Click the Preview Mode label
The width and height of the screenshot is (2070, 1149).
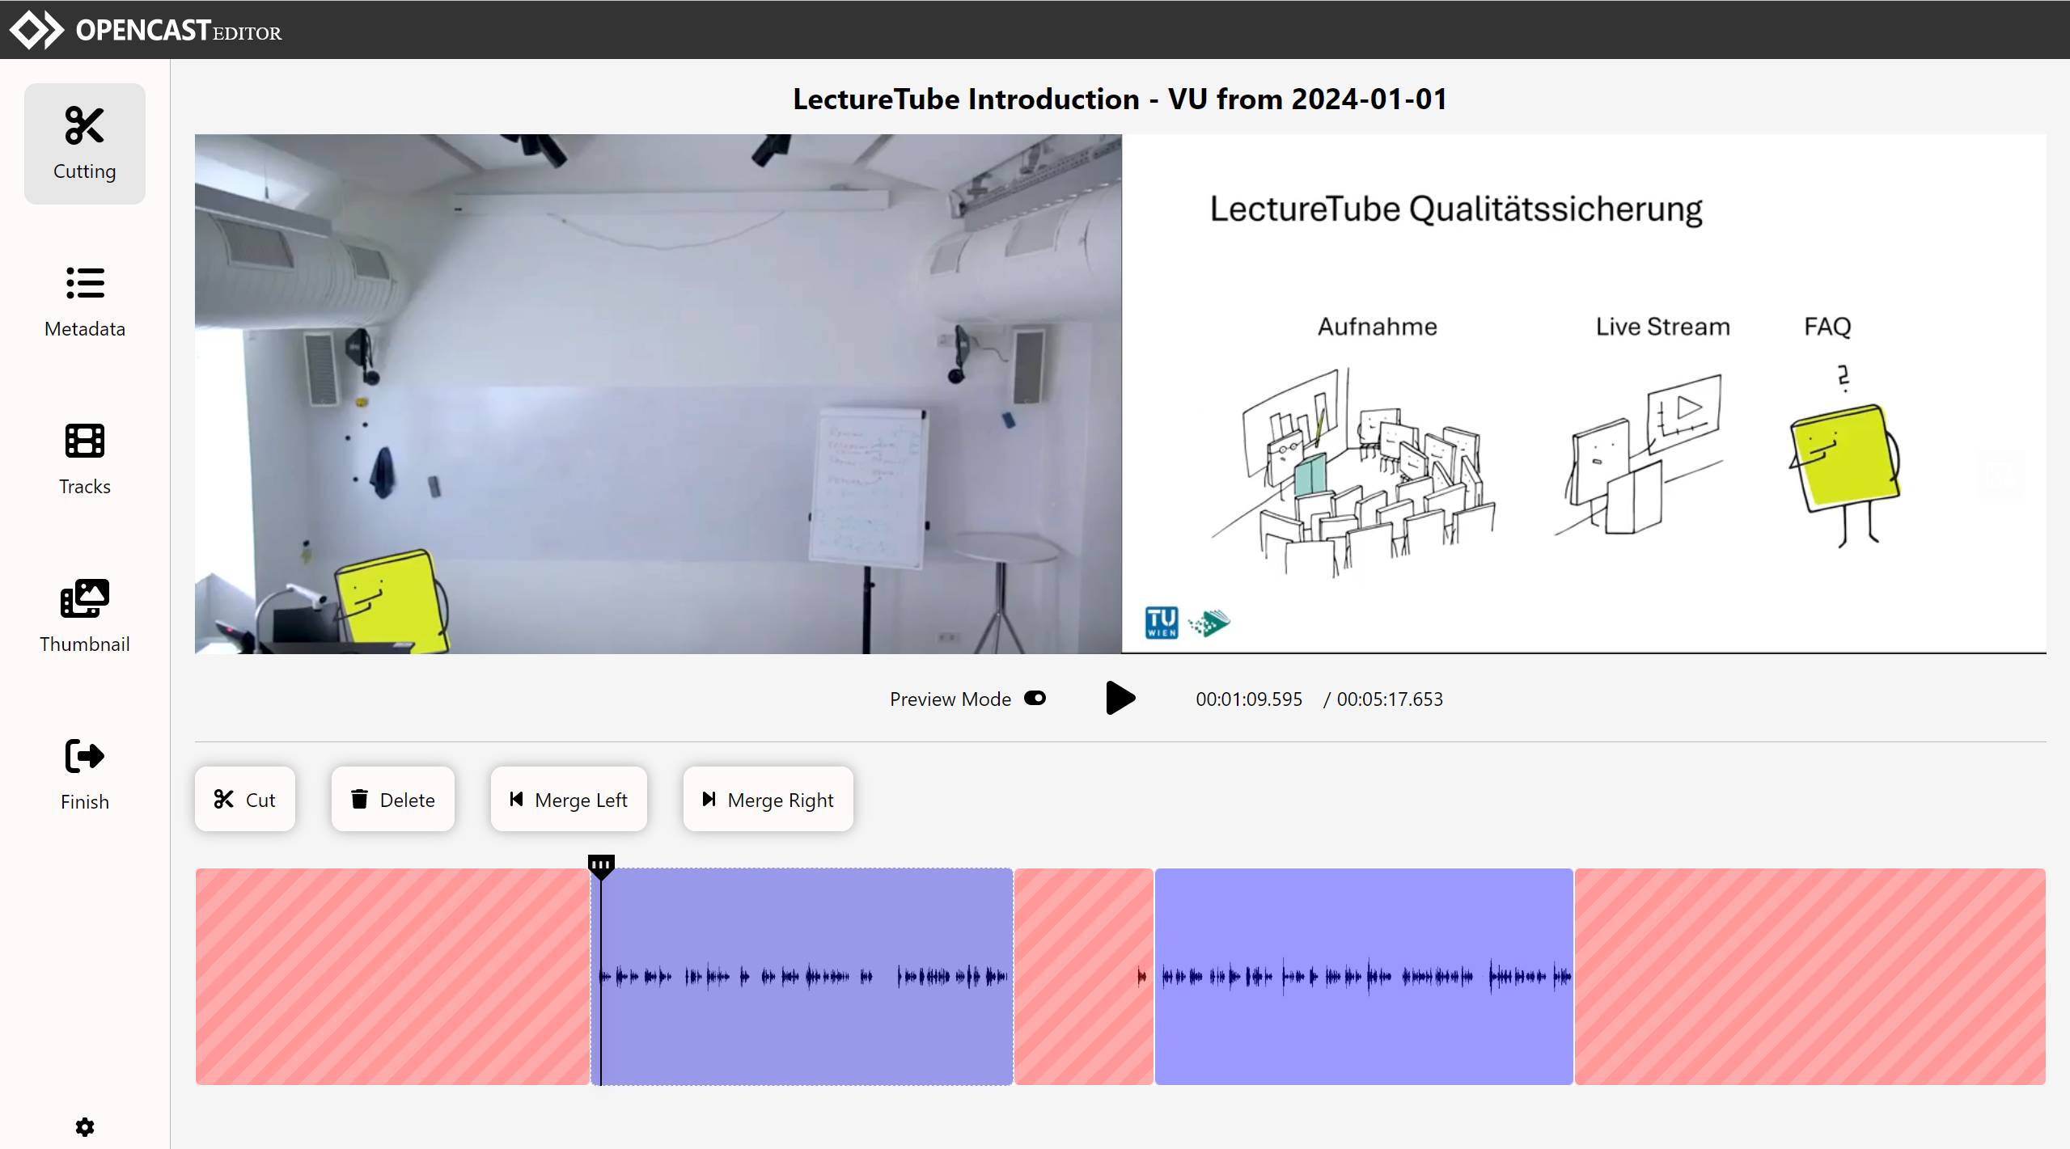950,699
